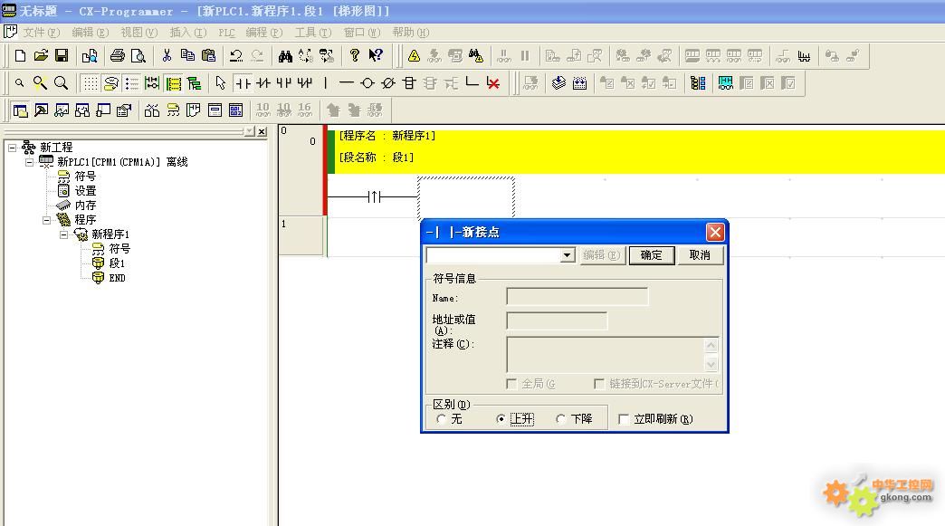Click the rising-edge contact on rung 0
This screenshot has height=526, width=945.
point(374,196)
